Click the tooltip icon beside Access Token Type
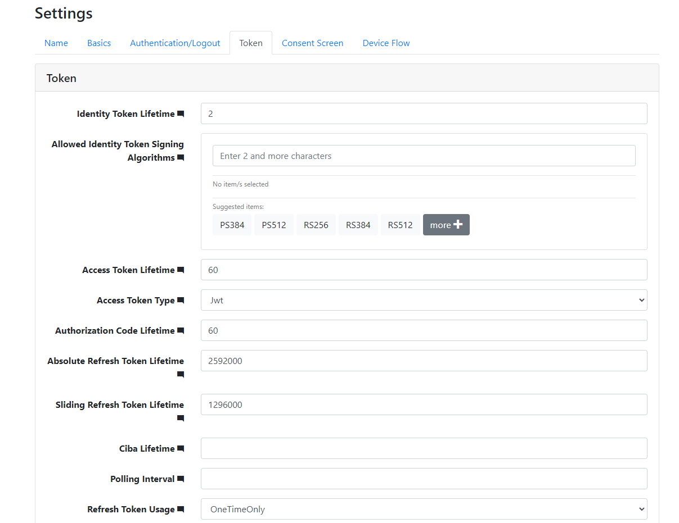679x523 pixels. point(181,300)
